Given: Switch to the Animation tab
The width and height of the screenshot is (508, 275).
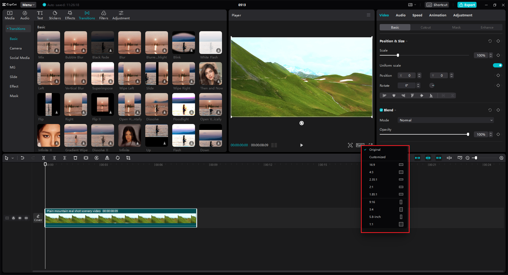Looking at the screenshot, I should pos(437,15).
